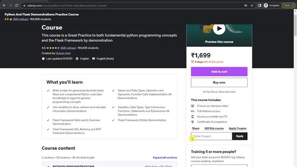This screenshot has width=297, height=167.
Task: Play the course preview video
Action: [219, 29]
